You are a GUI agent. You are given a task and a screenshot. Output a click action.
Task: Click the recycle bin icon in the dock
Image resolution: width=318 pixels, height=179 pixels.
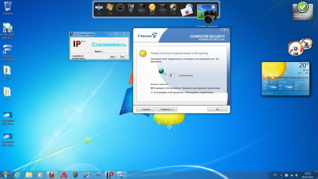(131, 8)
